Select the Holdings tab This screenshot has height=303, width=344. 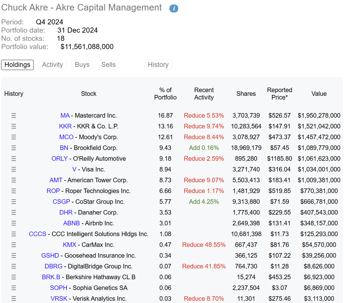pyautogui.click(x=17, y=65)
